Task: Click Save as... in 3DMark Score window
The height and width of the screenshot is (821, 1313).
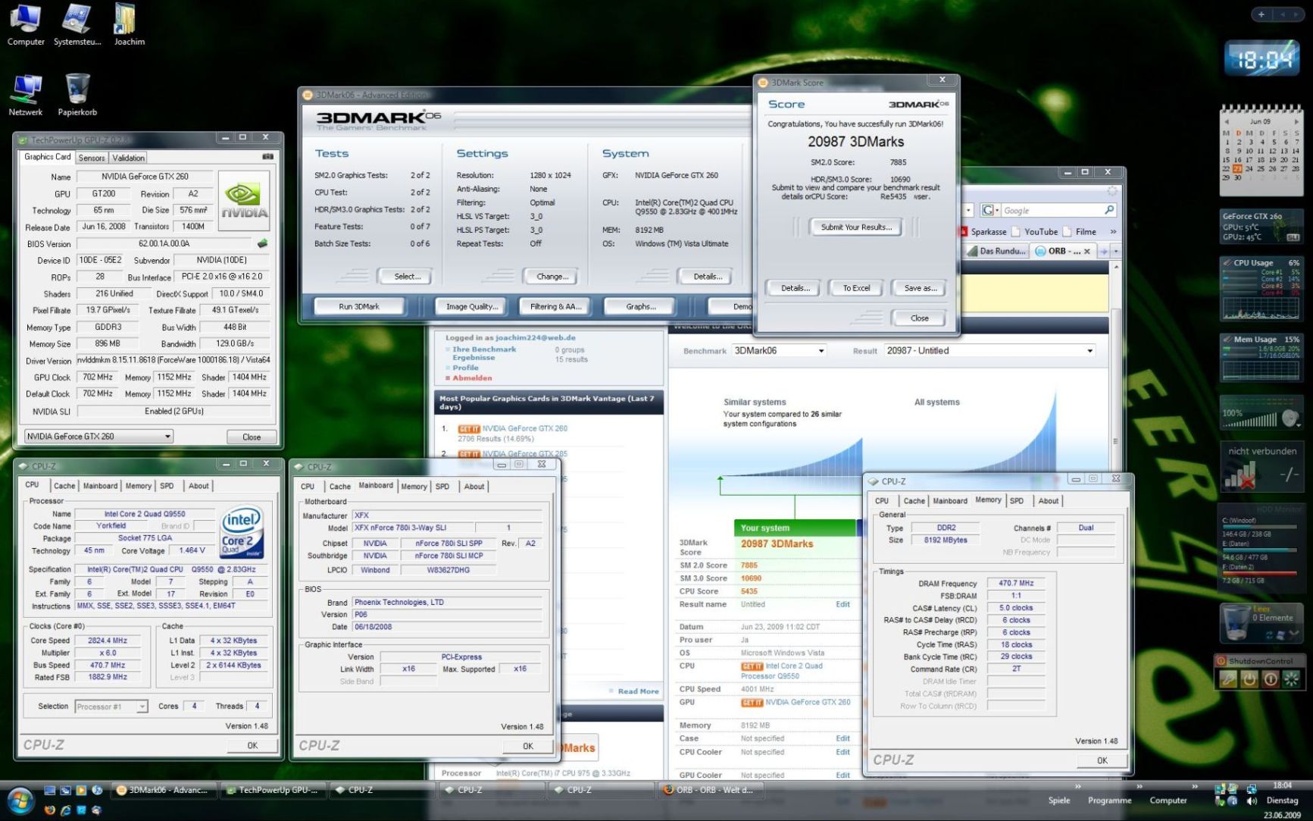Action: pos(921,288)
